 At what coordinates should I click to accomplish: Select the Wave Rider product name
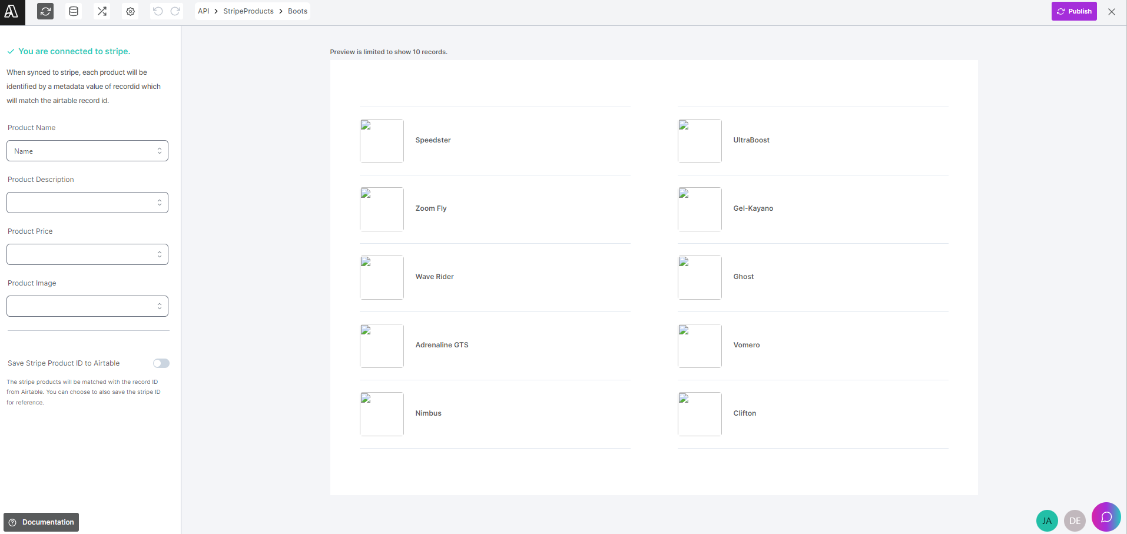click(x=435, y=277)
